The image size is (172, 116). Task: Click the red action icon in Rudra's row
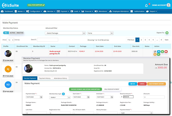coord(166,52)
